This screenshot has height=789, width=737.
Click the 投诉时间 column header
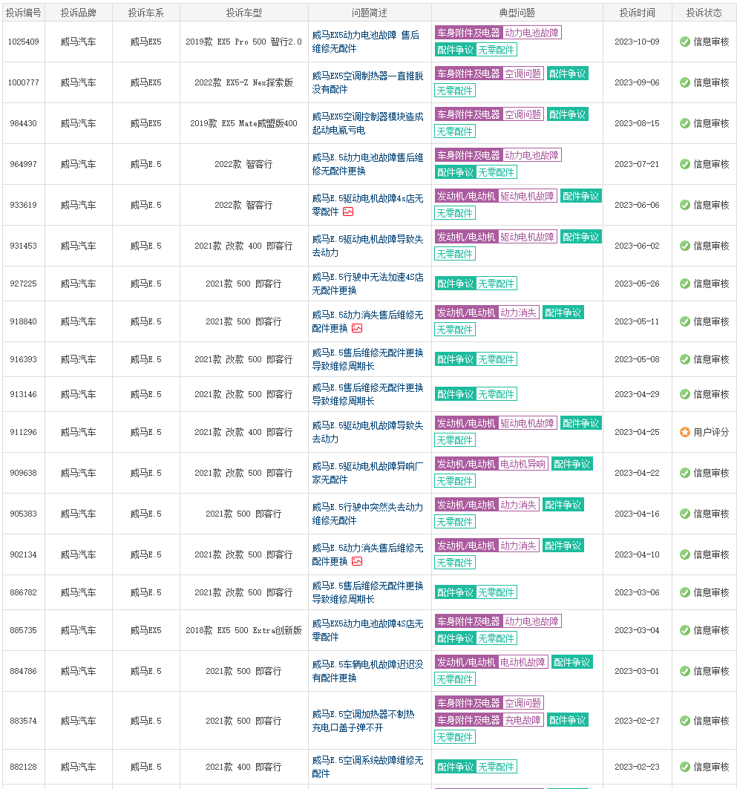coord(638,13)
